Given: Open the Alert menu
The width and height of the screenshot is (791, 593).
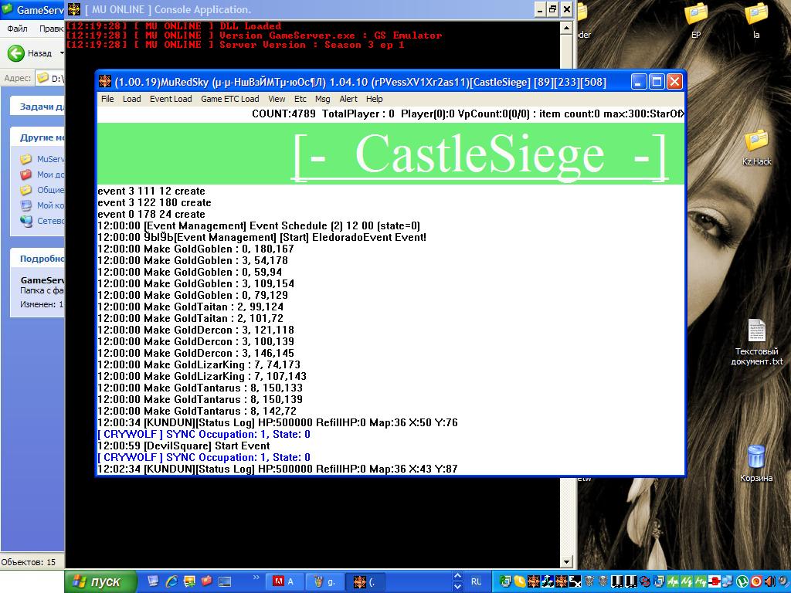Looking at the screenshot, I should (348, 99).
